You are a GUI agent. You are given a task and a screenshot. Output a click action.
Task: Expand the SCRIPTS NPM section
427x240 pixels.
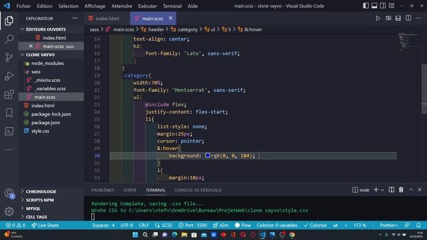(x=40, y=200)
